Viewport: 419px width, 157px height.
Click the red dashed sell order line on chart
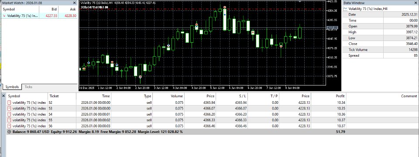[203, 9]
